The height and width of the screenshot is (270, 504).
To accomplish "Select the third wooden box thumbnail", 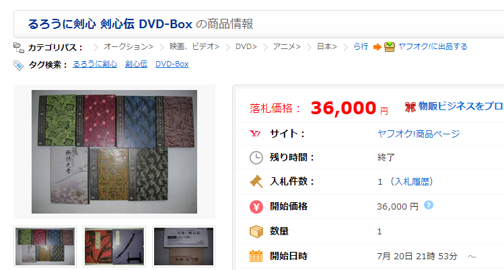I will [x=184, y=246].
